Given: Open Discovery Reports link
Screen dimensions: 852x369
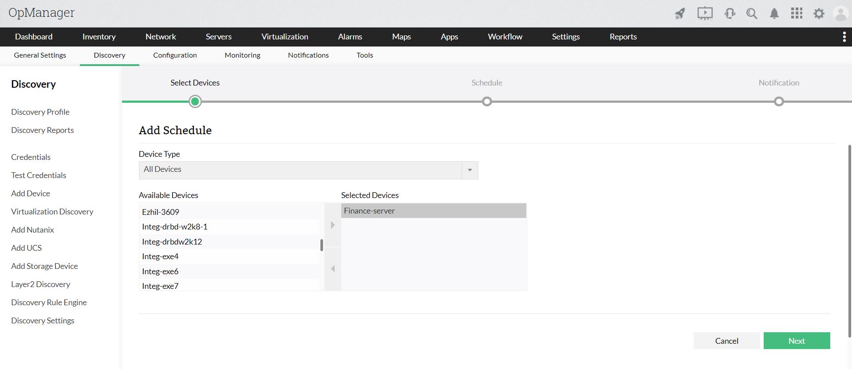Looking at the screenshot, I should [x=43, y=130].
